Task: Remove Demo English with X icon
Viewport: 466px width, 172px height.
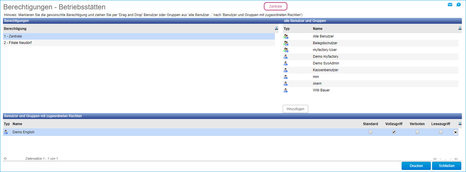Action: coord(455,132)
